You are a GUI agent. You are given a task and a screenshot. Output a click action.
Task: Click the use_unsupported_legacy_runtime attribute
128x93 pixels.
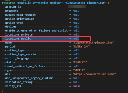coord(29,78)
